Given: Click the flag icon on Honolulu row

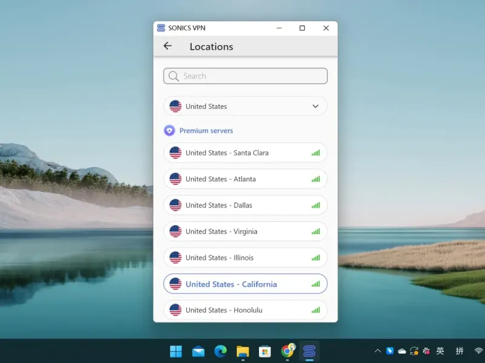Looking at the screenshot, I should click(x=175, y=310).
